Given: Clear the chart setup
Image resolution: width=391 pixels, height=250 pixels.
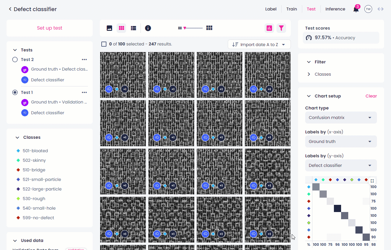Looking at the screenshot, I should point(371,96).
